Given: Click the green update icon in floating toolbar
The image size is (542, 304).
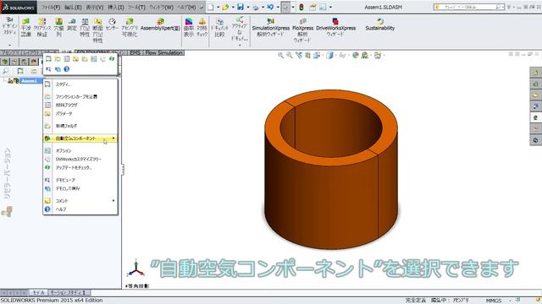Looking at the screenshot, I should [112, 59].
